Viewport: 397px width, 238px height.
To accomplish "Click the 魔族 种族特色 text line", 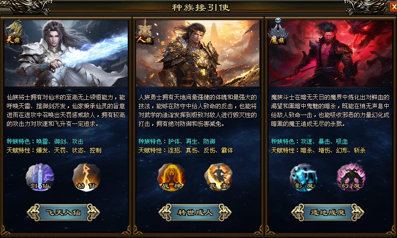I will click(309, 141).
